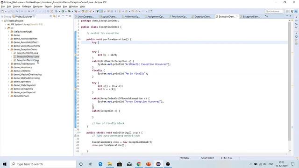
Task: Switch to the UnaryOperato editor tab
Action: pos(84,17)
